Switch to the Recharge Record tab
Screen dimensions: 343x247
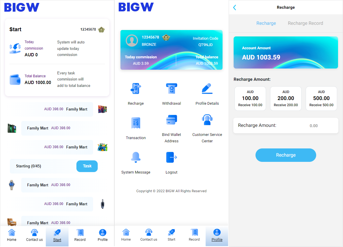coord(305,23)
